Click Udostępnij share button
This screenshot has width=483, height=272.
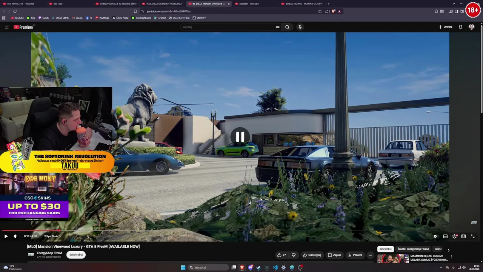(x=312, y=255)
